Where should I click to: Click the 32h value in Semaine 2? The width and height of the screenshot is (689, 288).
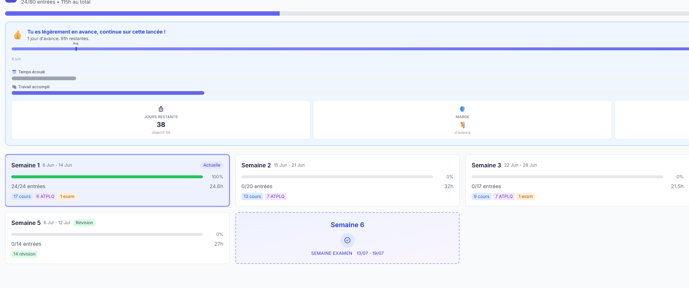coord(449,186)
